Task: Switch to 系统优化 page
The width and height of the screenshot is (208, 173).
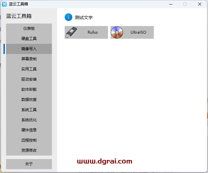Action: (x=29, y=120)
